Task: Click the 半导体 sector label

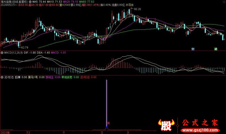Action: click(130, 5)
